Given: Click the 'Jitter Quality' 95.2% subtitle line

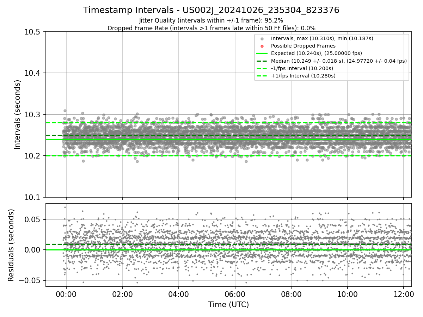Looking at the screenshot, I should [x=211, y=20].
